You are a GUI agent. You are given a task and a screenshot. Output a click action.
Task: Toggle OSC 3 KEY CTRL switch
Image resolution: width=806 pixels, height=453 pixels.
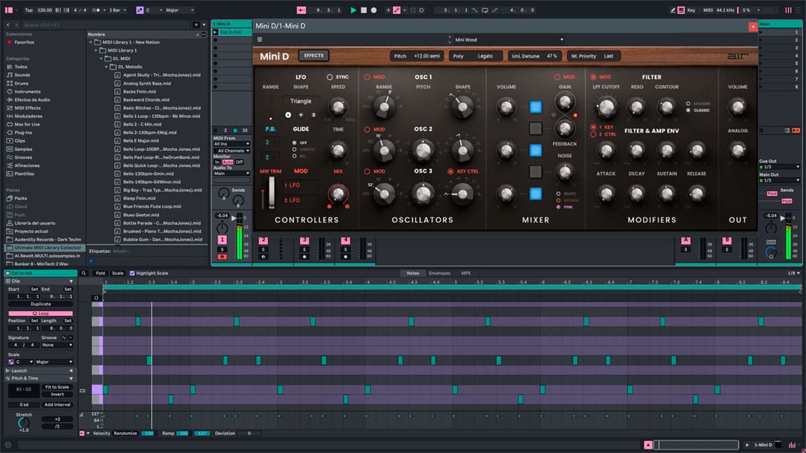451,171
